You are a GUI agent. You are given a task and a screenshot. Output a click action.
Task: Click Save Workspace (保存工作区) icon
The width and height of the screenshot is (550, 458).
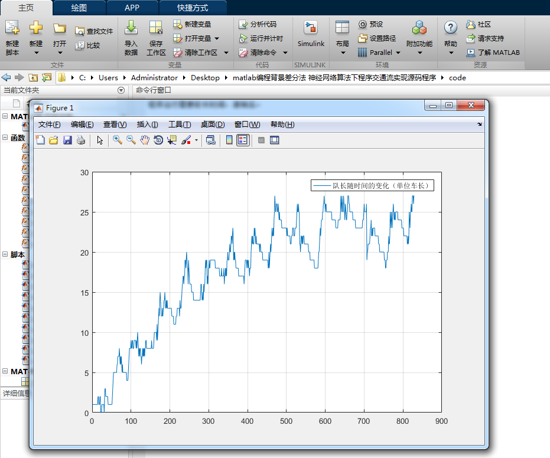click(x=156, y=28)
